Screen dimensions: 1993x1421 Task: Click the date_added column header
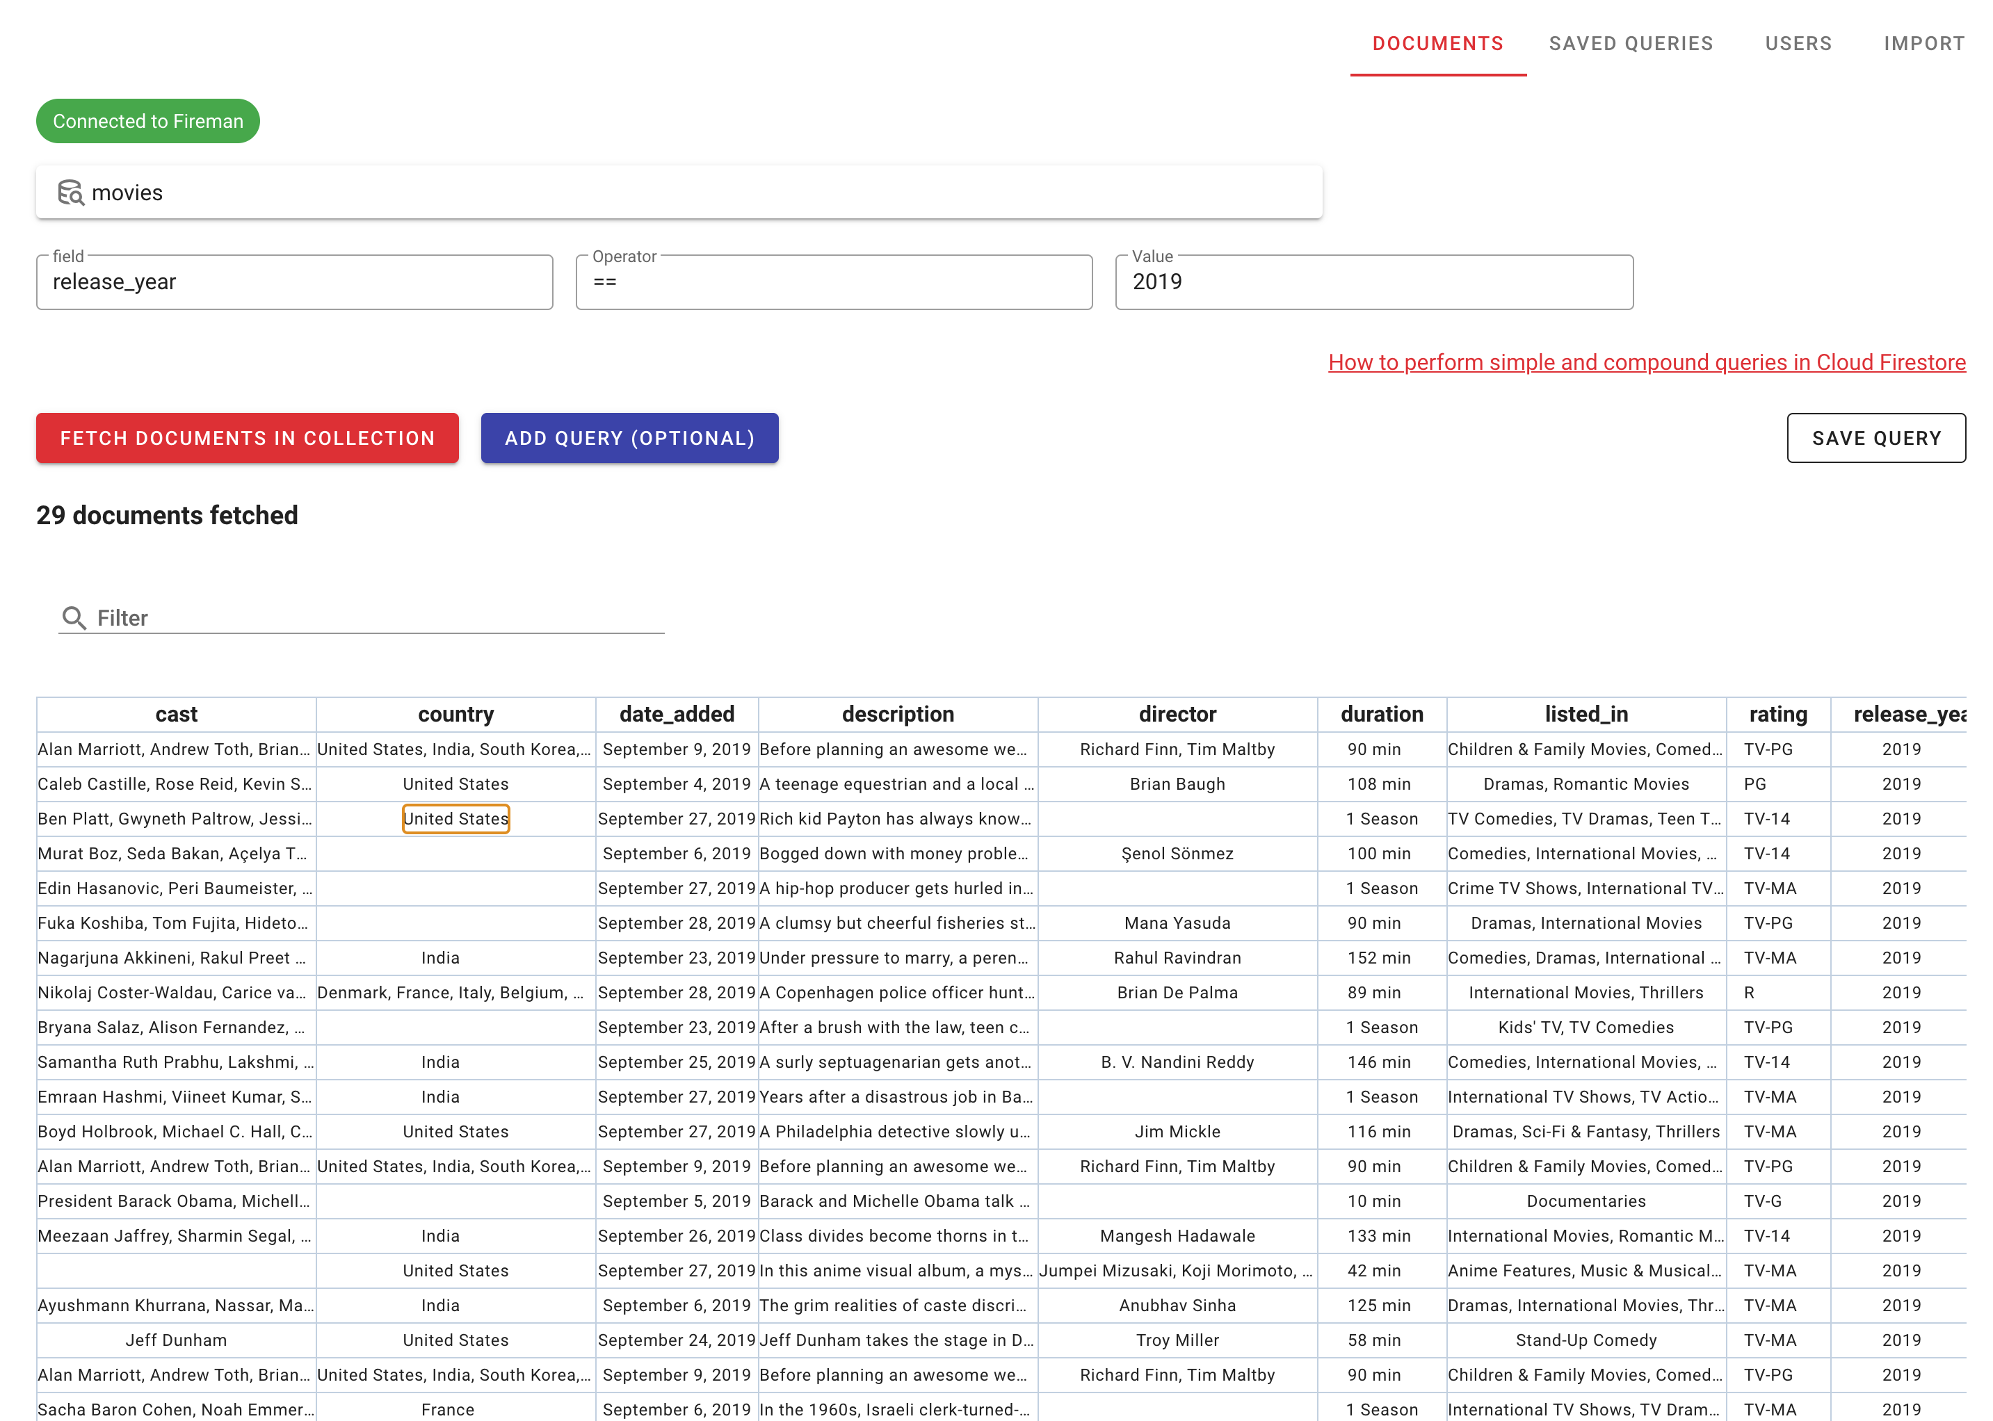(676, 714)
